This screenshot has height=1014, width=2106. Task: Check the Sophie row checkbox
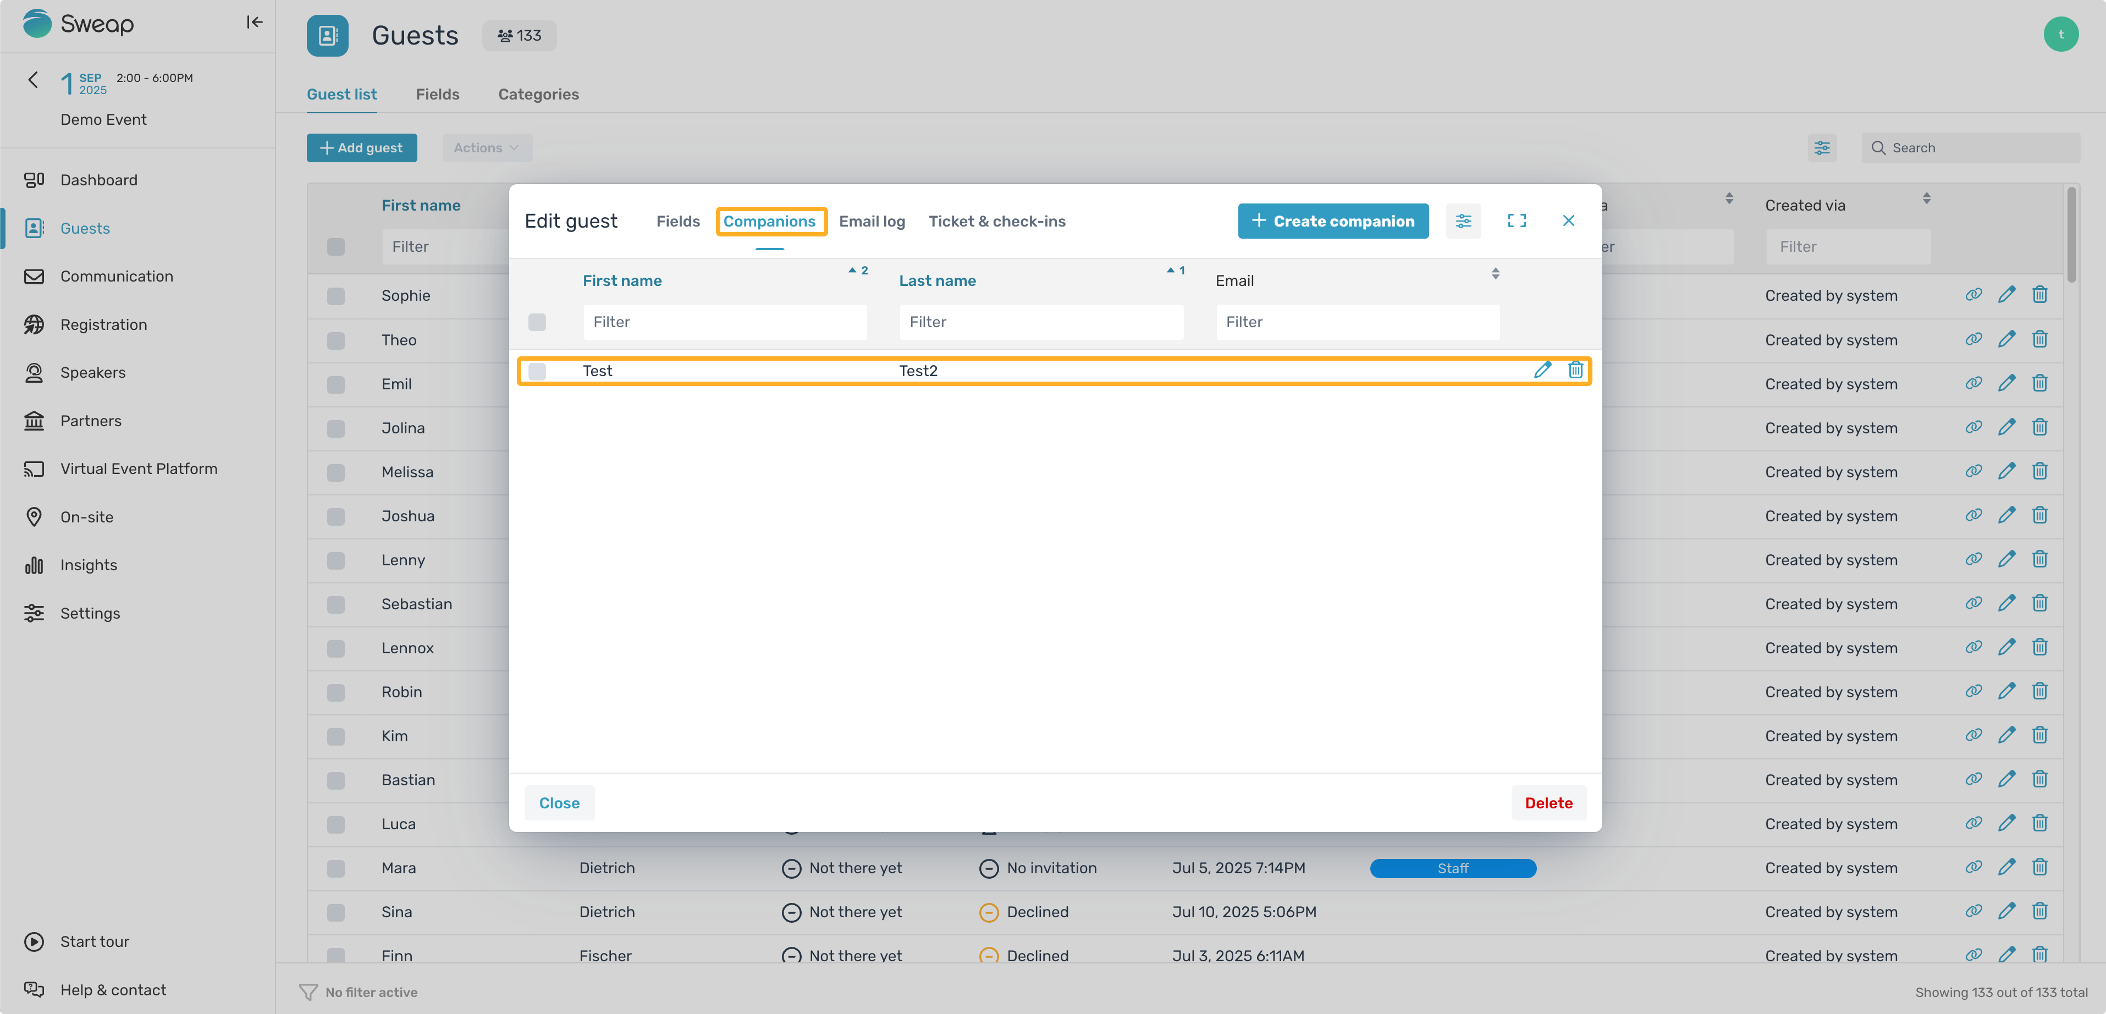(336, 296)
